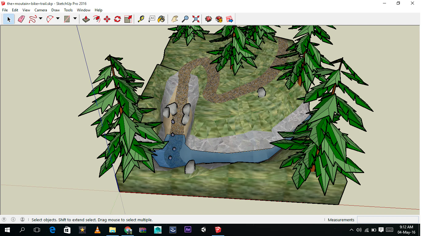This screenshot has height=236, width=422.
Task: Click the sign-in profile status icon
Action: [x=22, y=219]
